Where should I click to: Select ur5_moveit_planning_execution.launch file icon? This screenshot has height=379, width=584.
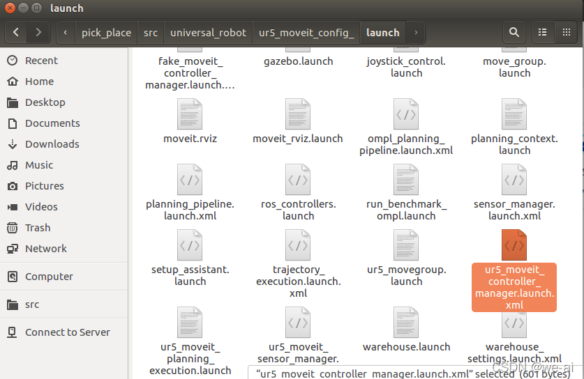[190, 322]
